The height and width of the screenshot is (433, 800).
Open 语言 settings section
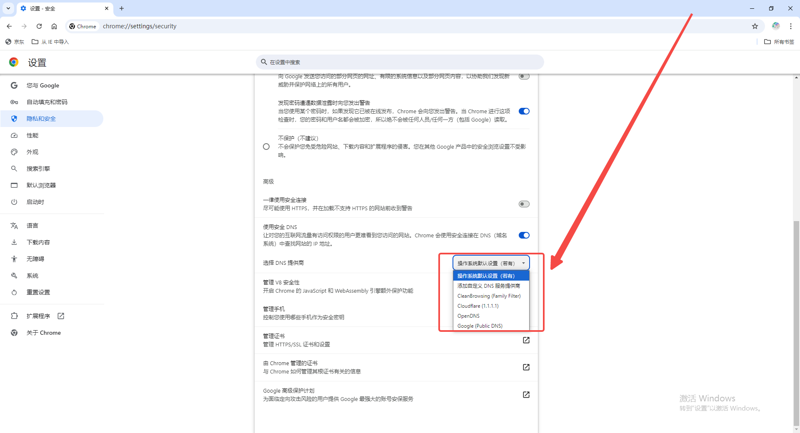[x=52, y=226]
